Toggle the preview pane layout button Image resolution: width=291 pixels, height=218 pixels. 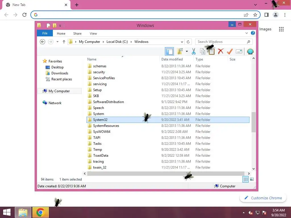click(169, 51)
